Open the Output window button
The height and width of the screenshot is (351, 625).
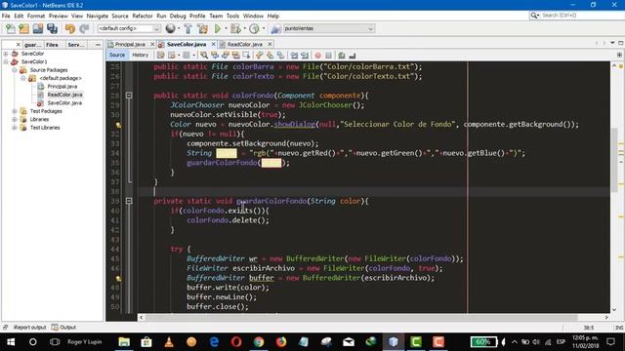63,328
